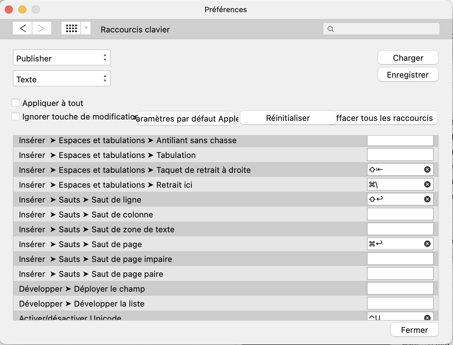Close the Préférences window with red button
The image size is (453, 345).
9,9
